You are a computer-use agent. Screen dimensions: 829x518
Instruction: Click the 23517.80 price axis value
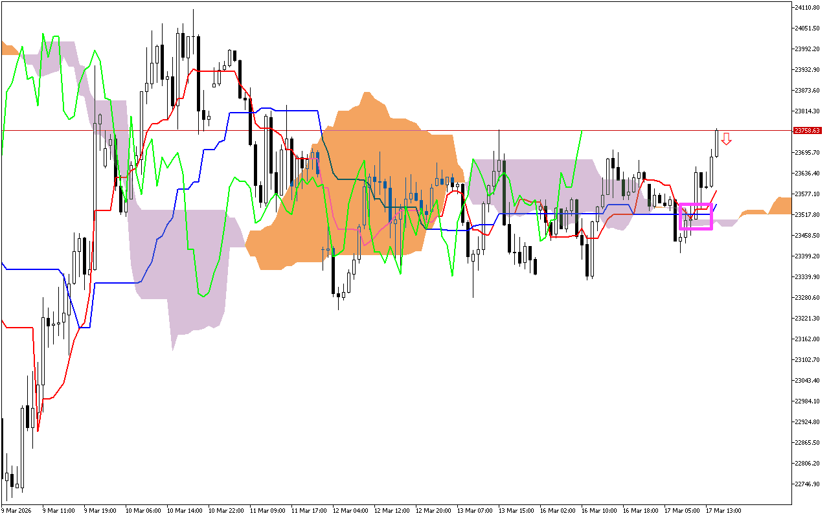(807, 215)
